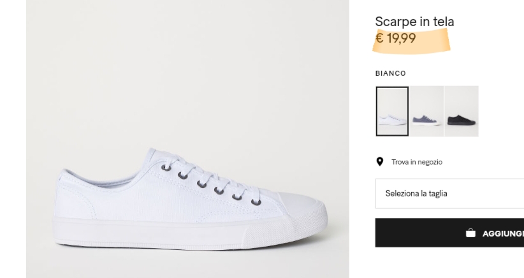This screenshot has width=524, height=278.
Task: Choose the blue shoe color variant
Action: 426,112
